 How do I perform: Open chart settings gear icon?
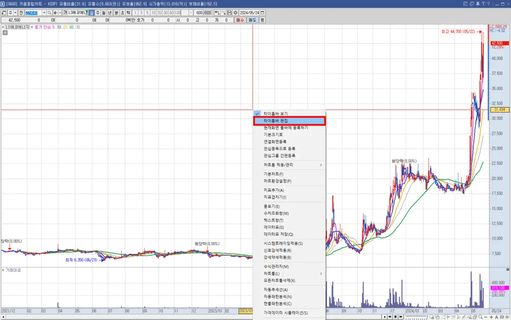pyautogui.click(x=235, y=13)
